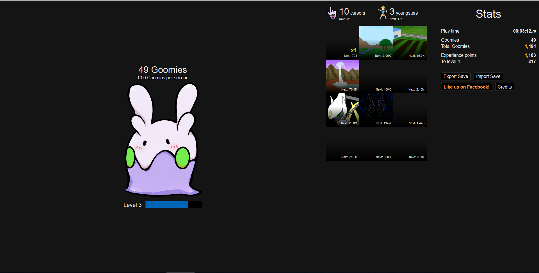Viewport: 539px width, 273px height.
Task: Open Like us on Facebook link
Action: click(466, 87)
